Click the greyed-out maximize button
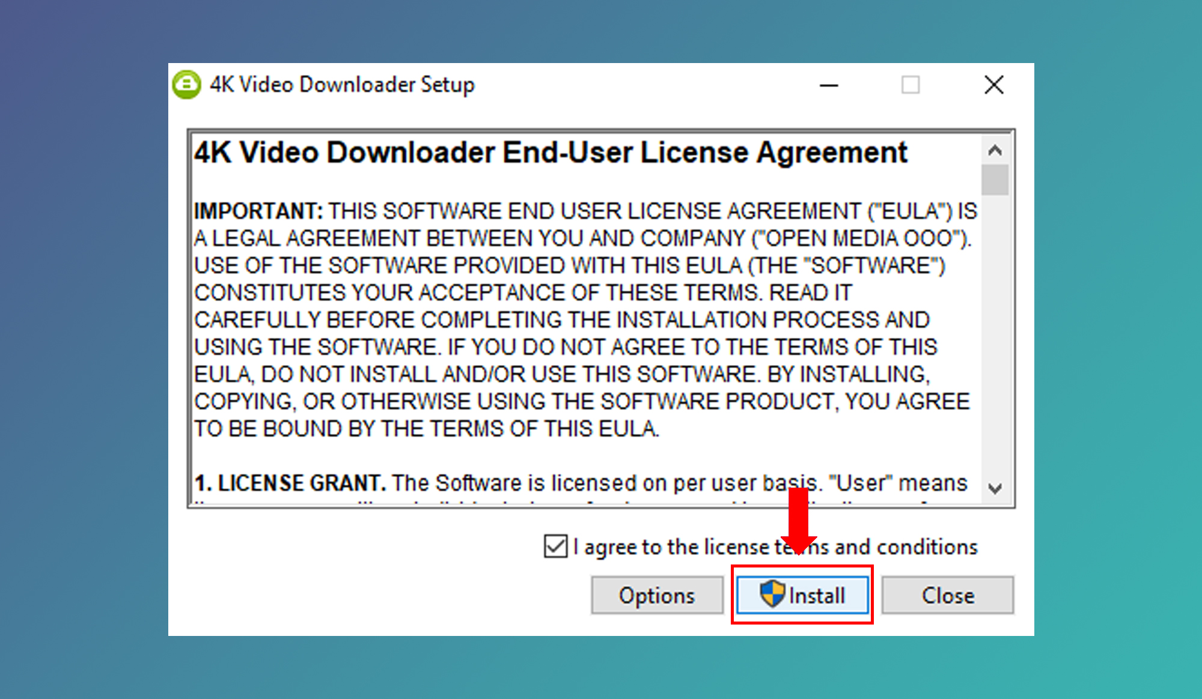 coord(911,85)
